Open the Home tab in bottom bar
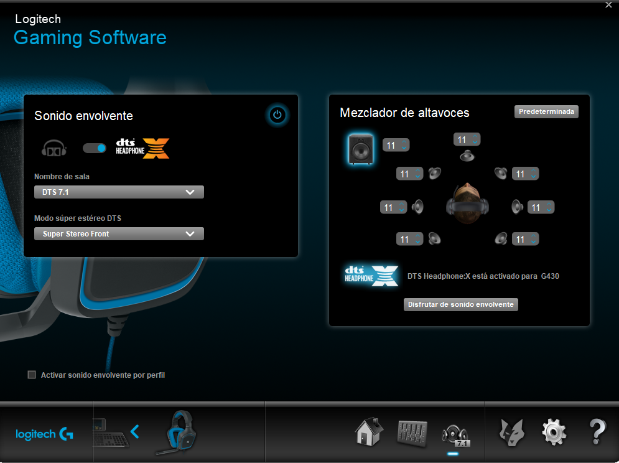This screenshot has height=463, width=619. 369,432
